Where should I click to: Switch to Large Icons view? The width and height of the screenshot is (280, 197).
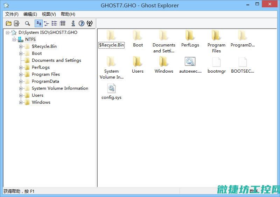click(x=39, y=23)
